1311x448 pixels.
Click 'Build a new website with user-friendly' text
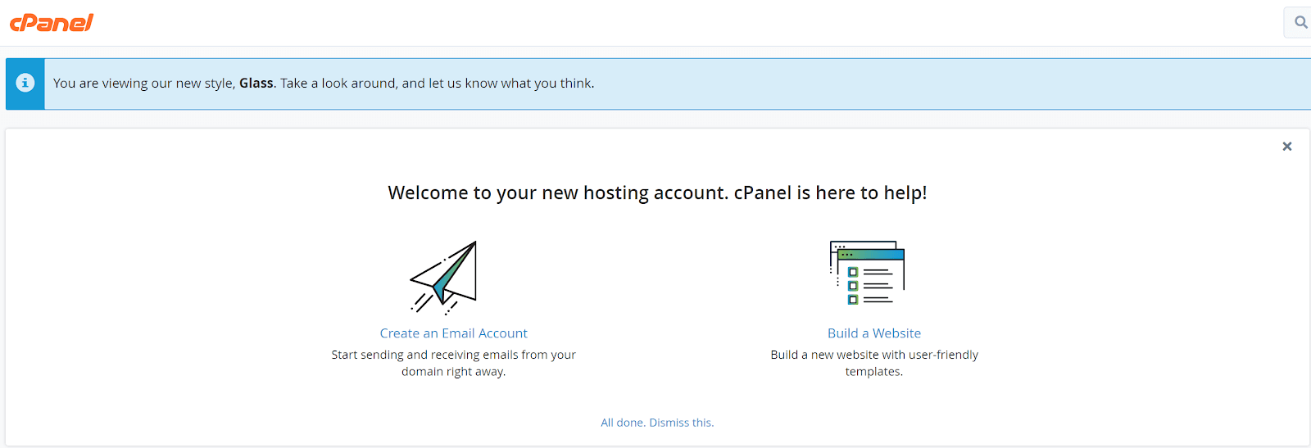[874, 363]
